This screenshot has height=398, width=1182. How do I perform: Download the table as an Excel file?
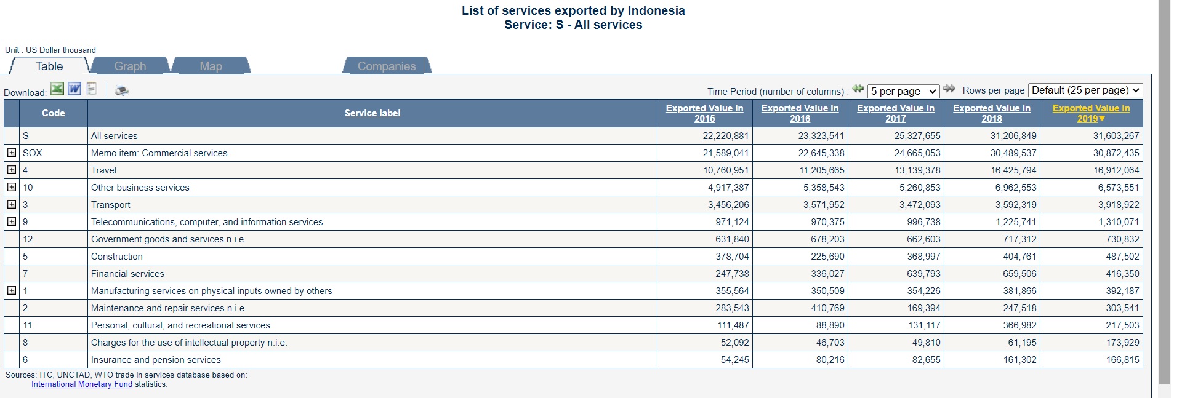[x=57, y=89]
